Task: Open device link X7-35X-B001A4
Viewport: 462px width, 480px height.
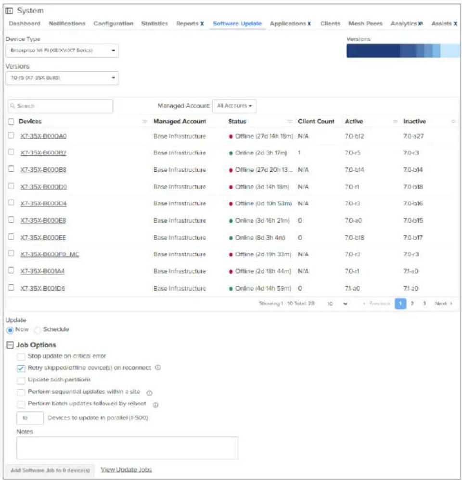Action: pos(42,271)
